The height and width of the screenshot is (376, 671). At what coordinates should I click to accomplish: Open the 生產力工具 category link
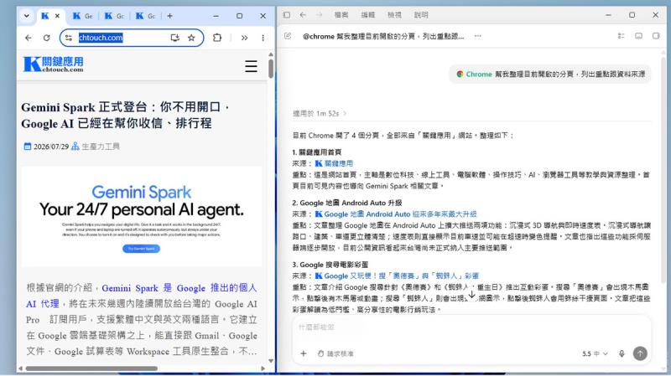coord(101,147)
